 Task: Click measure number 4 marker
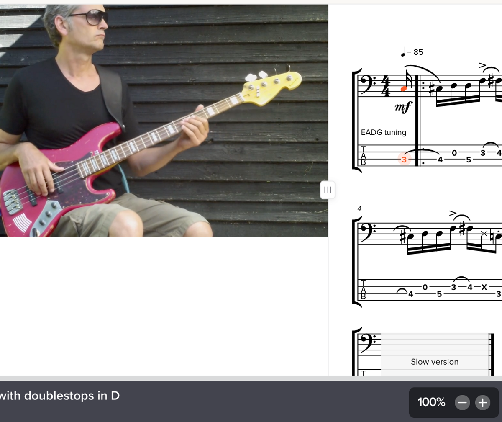(x=359, y=208)
